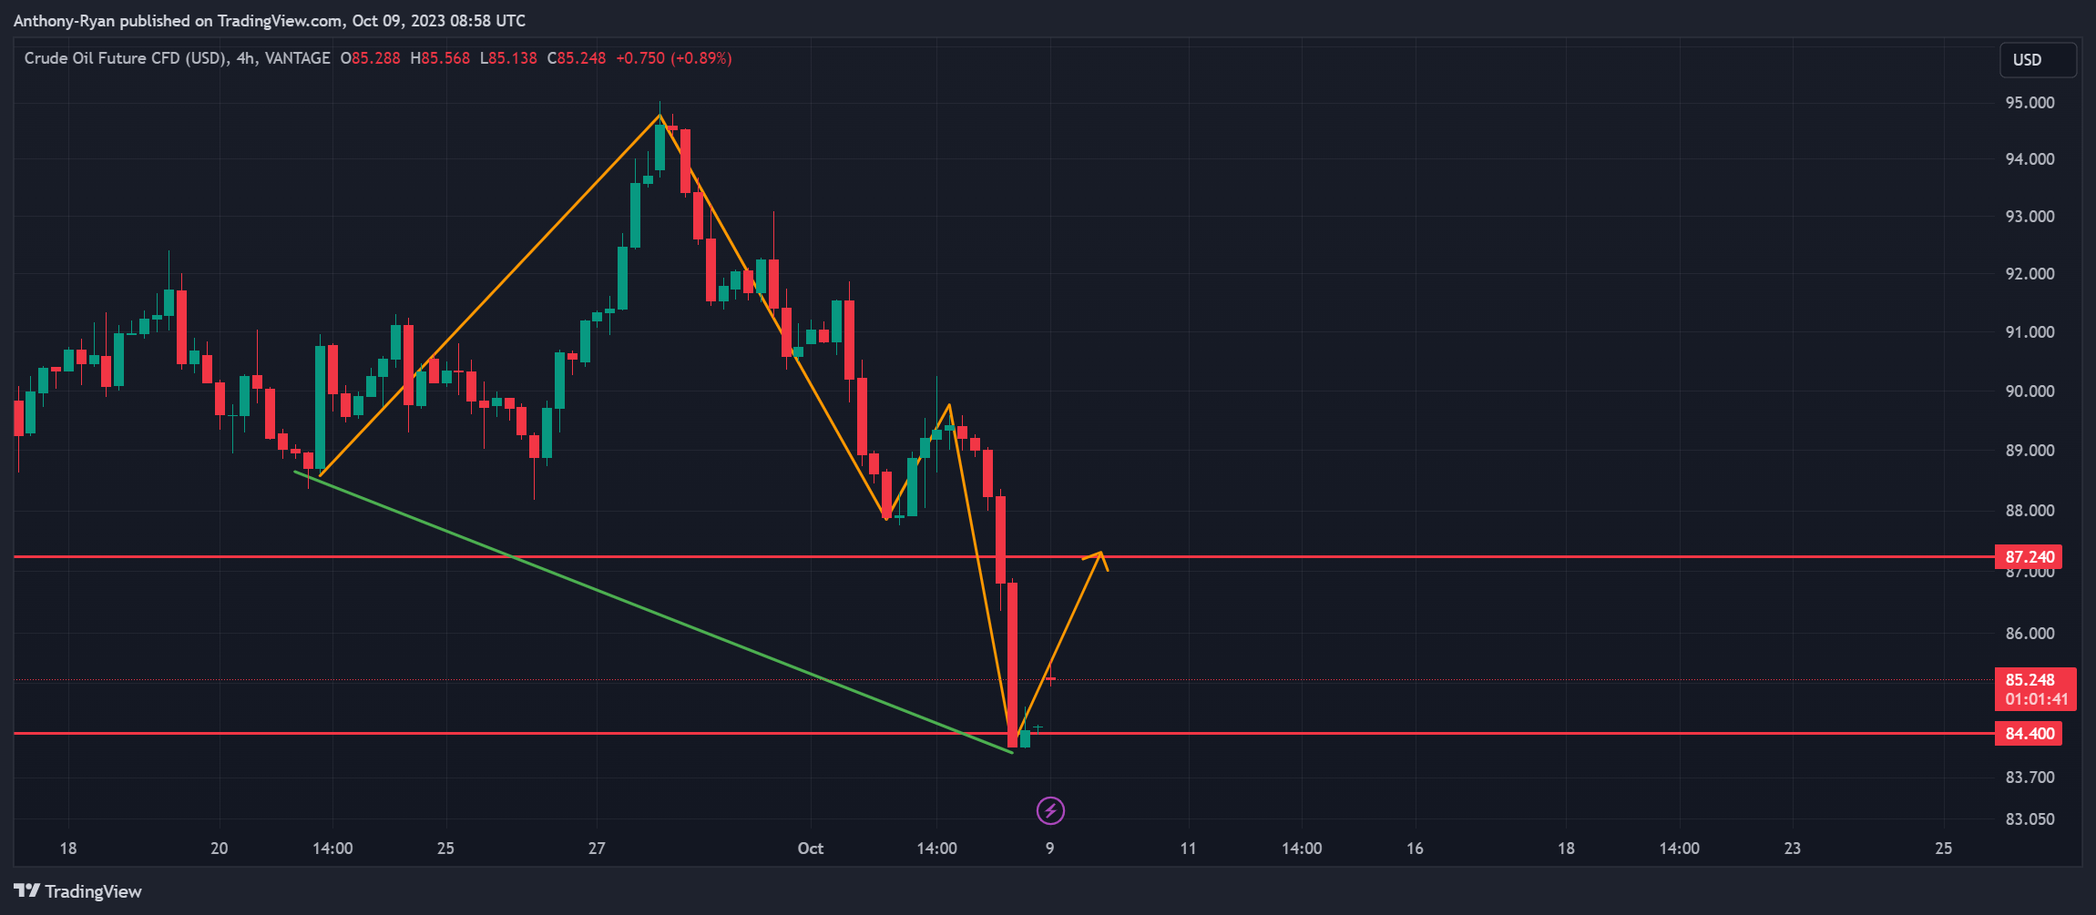Click the countdown timer 01:01:41
This screenshot has width=2096, height=915.
(2036, 699)
